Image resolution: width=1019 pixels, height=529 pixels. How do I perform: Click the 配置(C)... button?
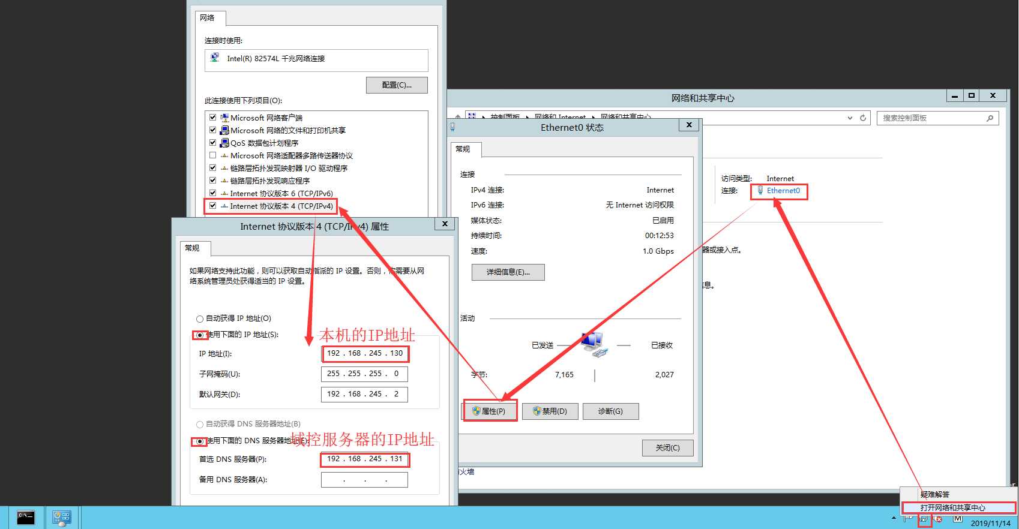tap(397, 85)
